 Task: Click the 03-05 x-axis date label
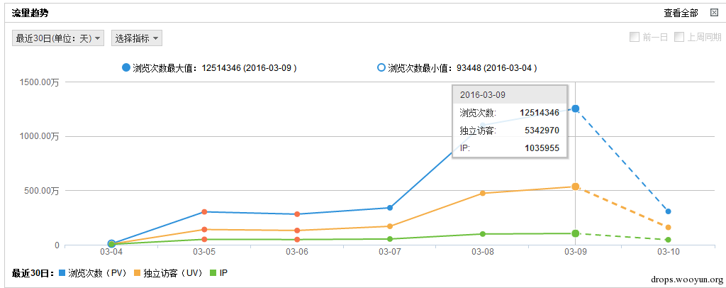pos(204,252)
